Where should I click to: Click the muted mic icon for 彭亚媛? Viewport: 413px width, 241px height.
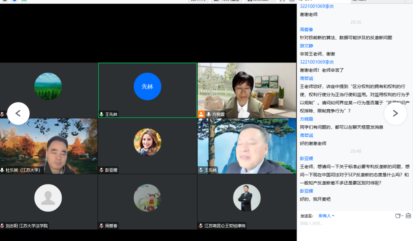(101, 170)
